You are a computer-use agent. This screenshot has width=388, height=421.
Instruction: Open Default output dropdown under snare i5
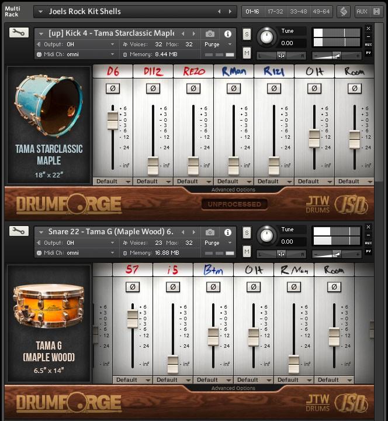[173, 380]
